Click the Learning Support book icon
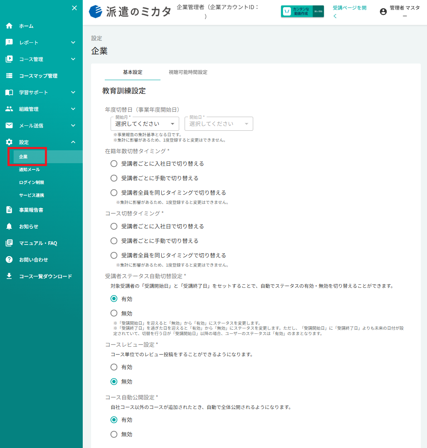 pos(9,92)
